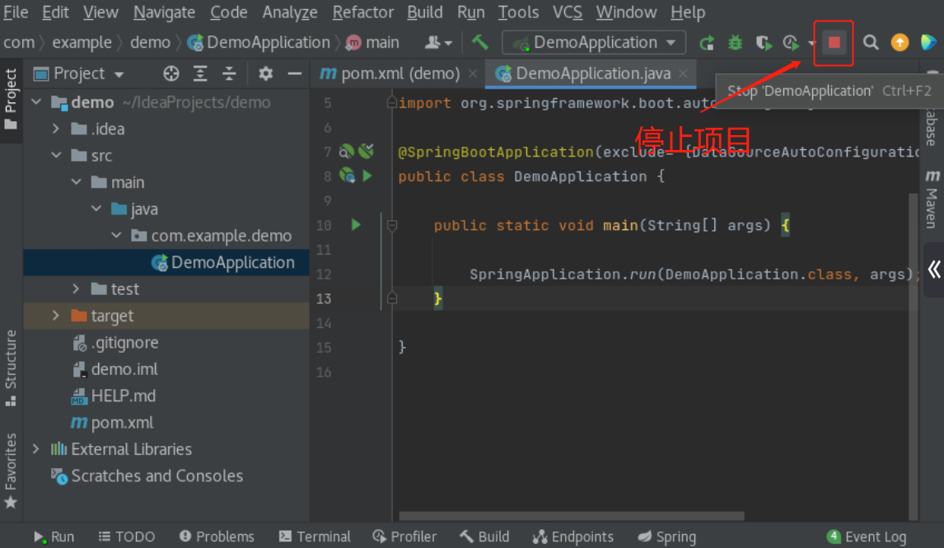The height and width of the screenshot is (548, 944).
Task: Close the pom.xml (demo) tab
Action: pos(473,73)
